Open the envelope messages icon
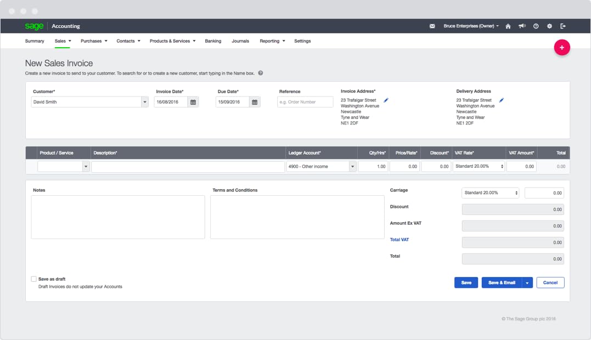Image resolution: width=591 pixels, height=340 pixels. (x=432, y=26)
